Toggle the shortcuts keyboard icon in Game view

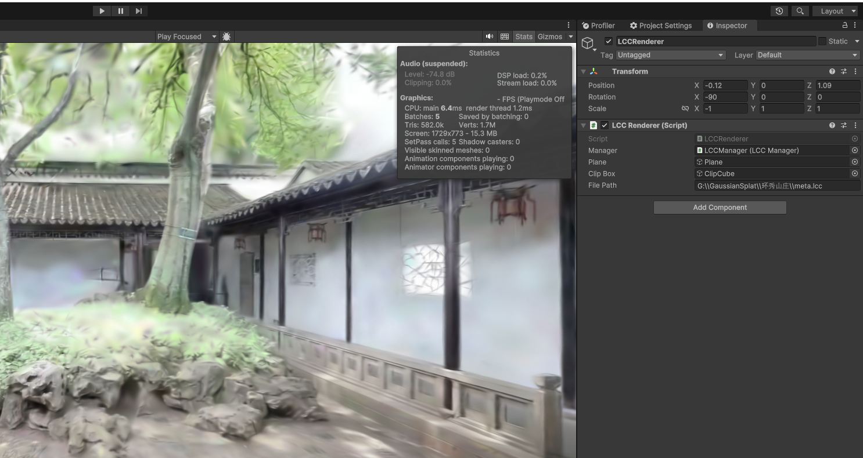505,37
